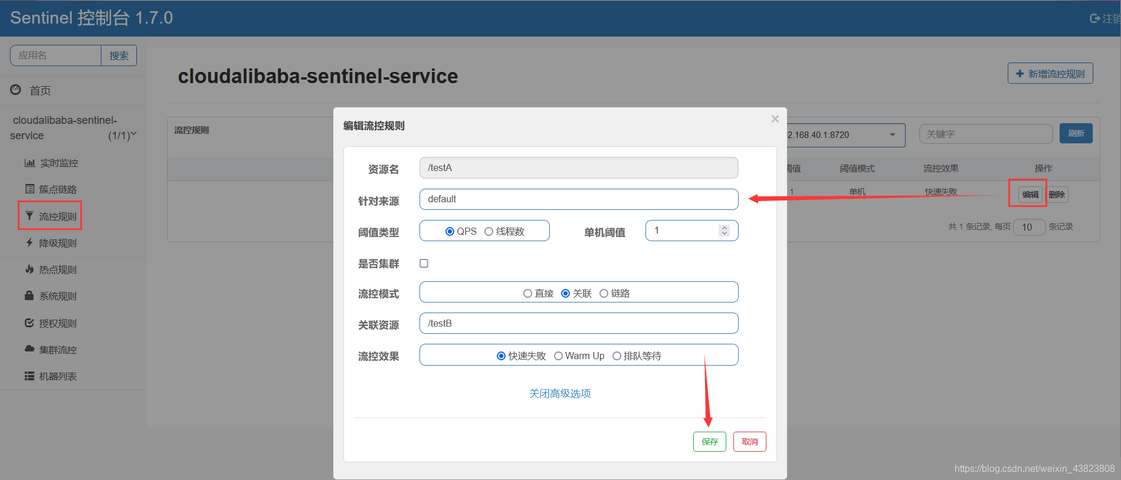Click the 刷新 button
The height and width of the screenshot is (480, 1121).
click(1076, 133)
